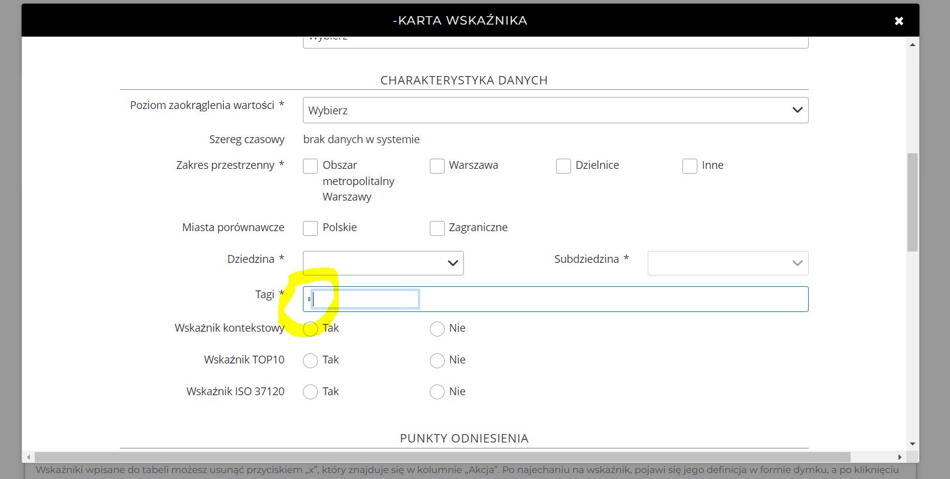Expand the Dziedzina dropdown

tap(383, 263)
